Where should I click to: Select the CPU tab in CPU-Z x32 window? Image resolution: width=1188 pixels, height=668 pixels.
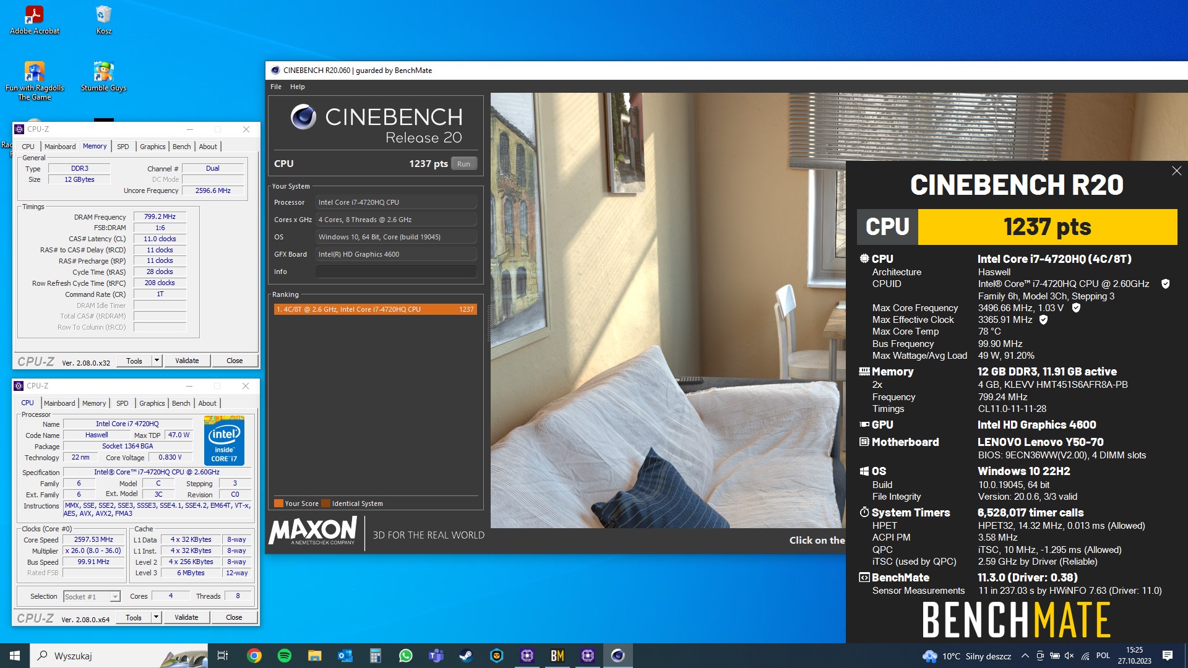point(28,147)
